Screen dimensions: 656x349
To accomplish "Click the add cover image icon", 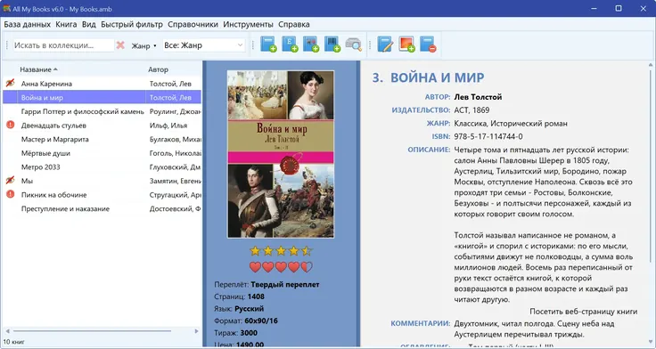I will click(x=406, y=45).
